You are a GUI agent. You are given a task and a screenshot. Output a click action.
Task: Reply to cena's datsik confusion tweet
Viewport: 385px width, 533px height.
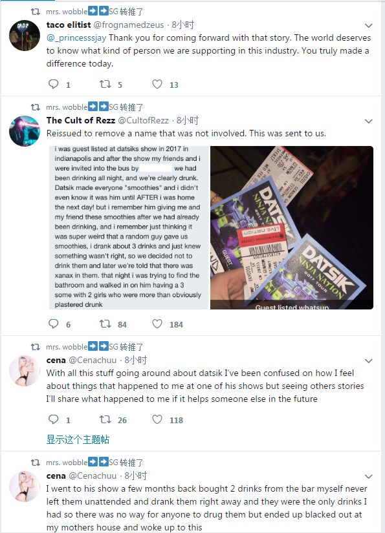(x=54, y=419)
